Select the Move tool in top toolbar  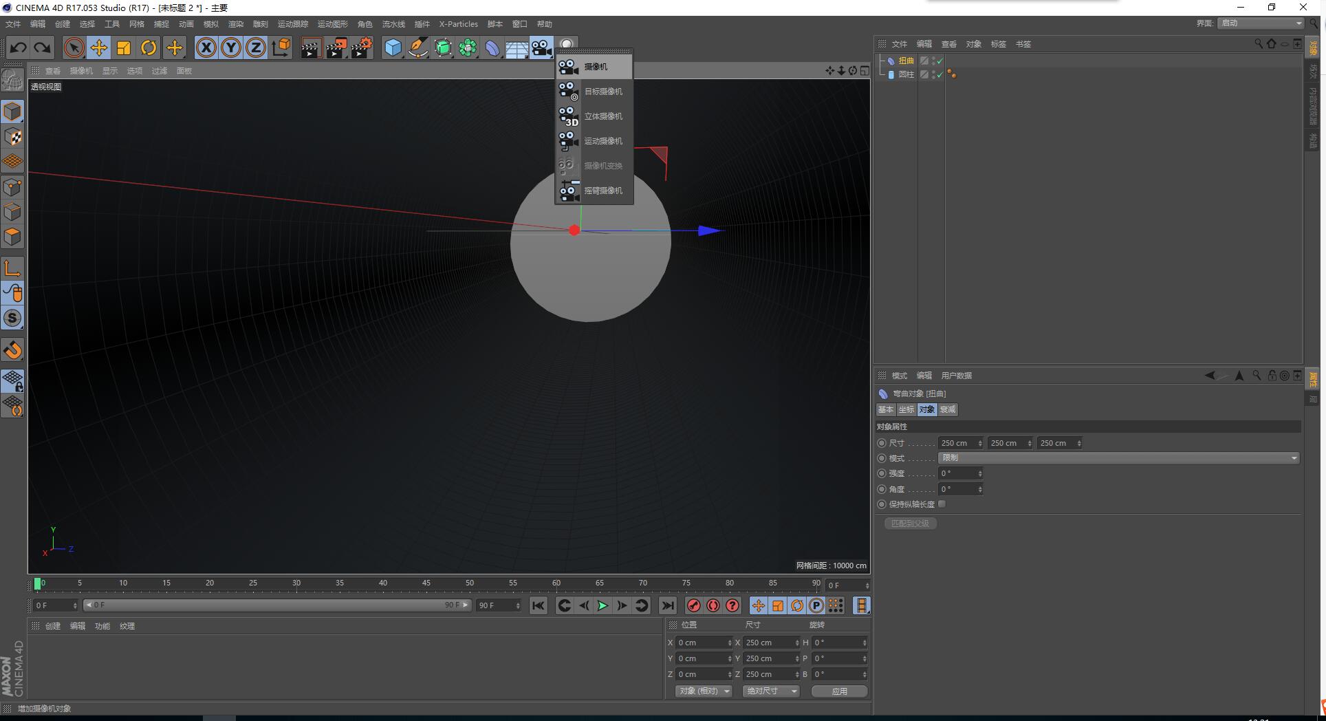click(x=99, y=47)
